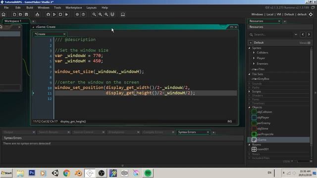Stop the running game
Viewport: 317px width, 178px height.
coord(60,14)
